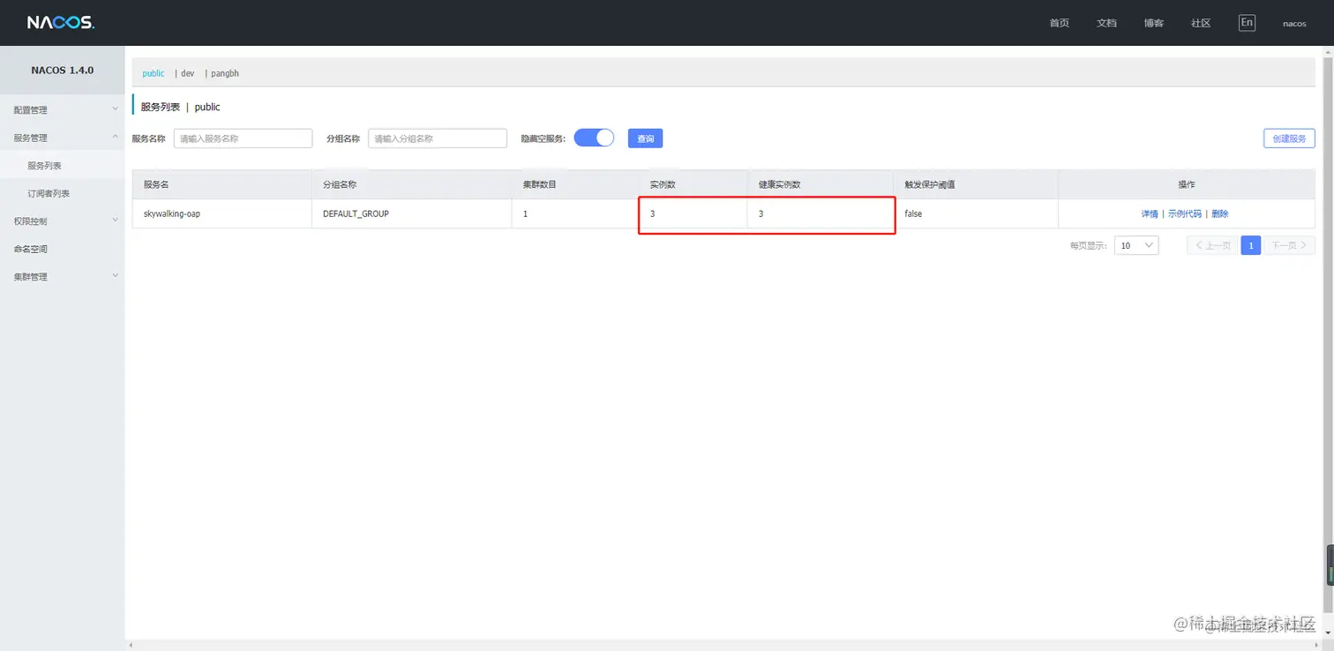Open 服务列表 in the sidebar
The width and height of the screenshot is (1334, 651).
point(44,166)
